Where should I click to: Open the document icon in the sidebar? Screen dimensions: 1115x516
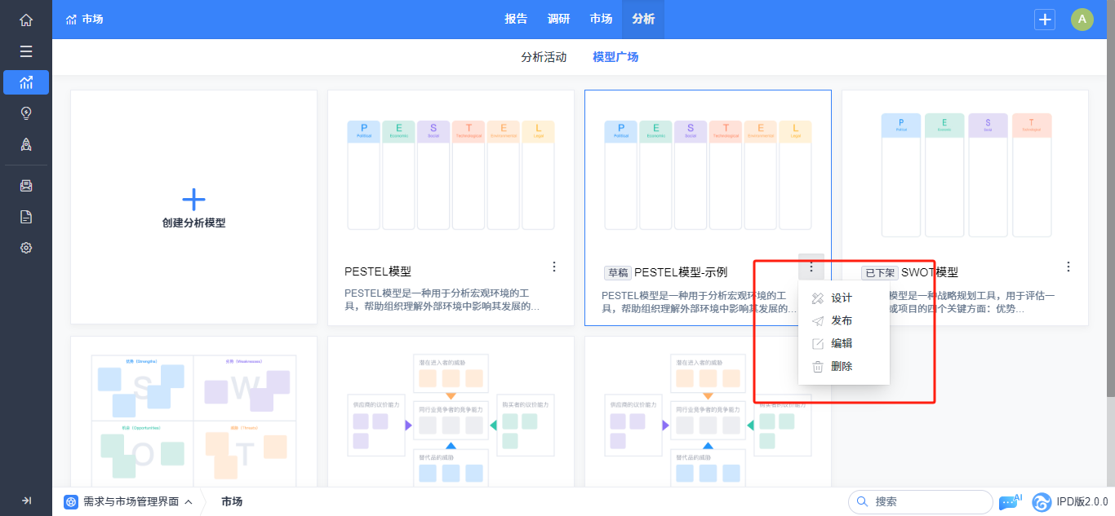tap(26, 217)
